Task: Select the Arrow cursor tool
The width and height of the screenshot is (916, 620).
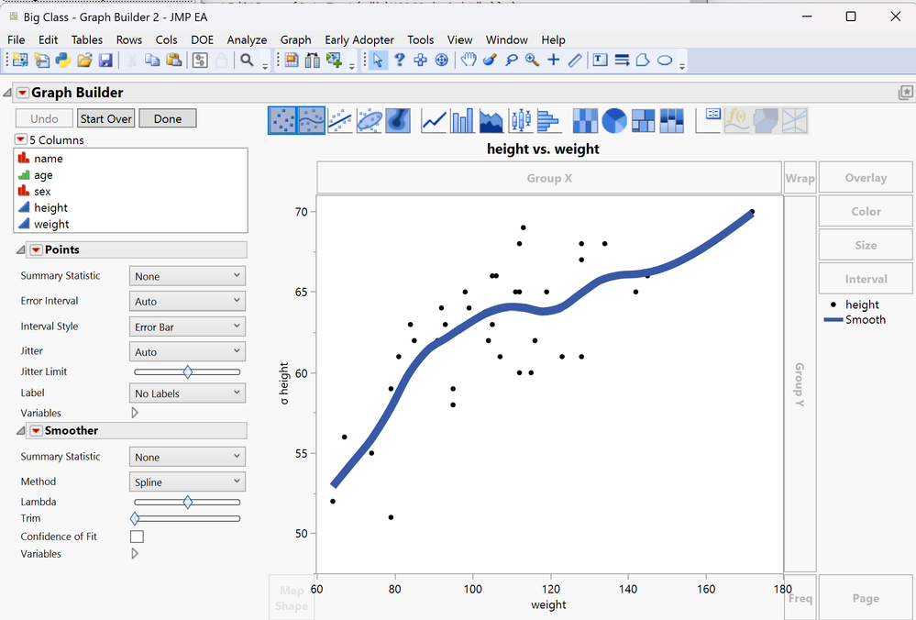Action: click(378, 61)
